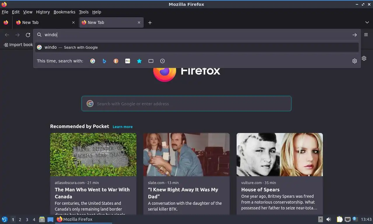
Task: Search this time with eBay
Action: point(128,61)
